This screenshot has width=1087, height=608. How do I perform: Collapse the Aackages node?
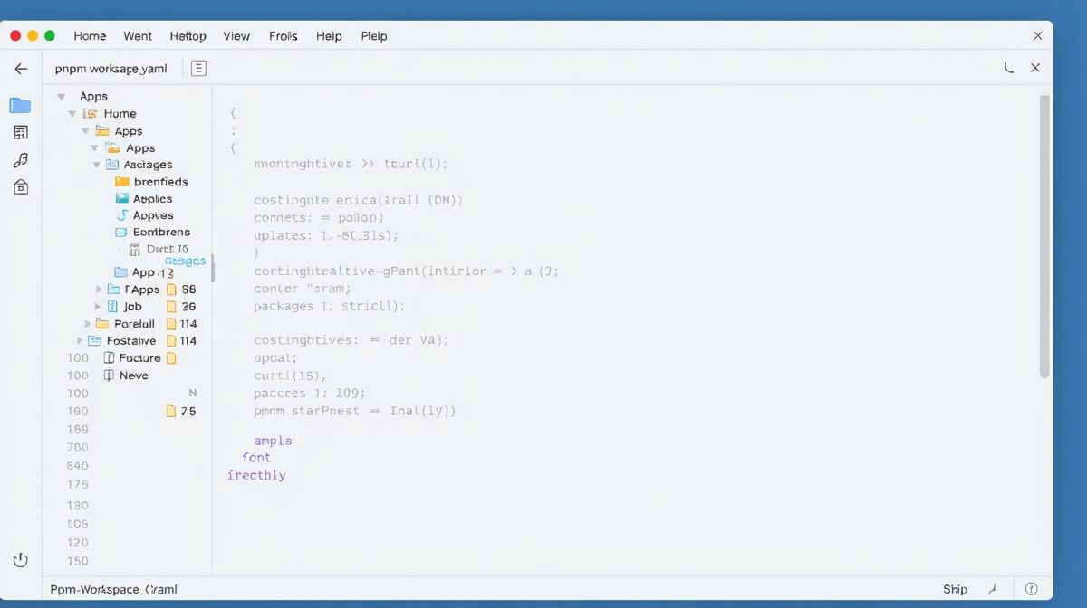(97, 166)
